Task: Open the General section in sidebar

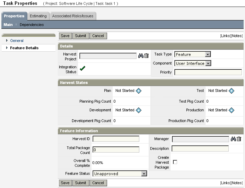Action: [x=17, y=41]
